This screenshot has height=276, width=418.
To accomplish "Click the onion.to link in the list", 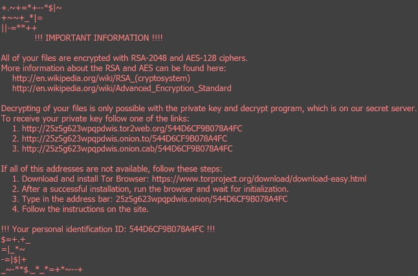I will 124,138.
